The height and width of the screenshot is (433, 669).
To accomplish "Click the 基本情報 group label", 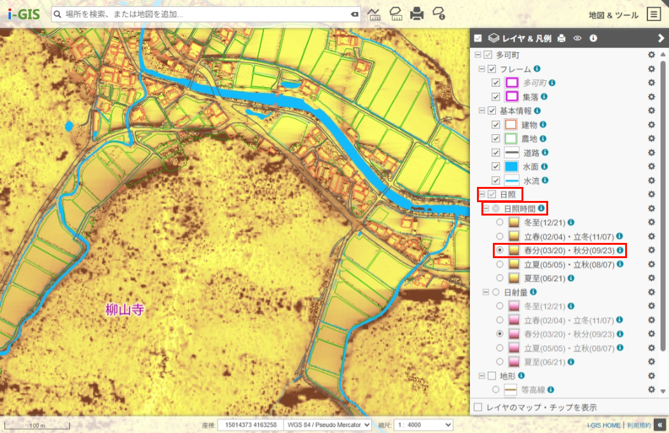I will pos(515,111).
